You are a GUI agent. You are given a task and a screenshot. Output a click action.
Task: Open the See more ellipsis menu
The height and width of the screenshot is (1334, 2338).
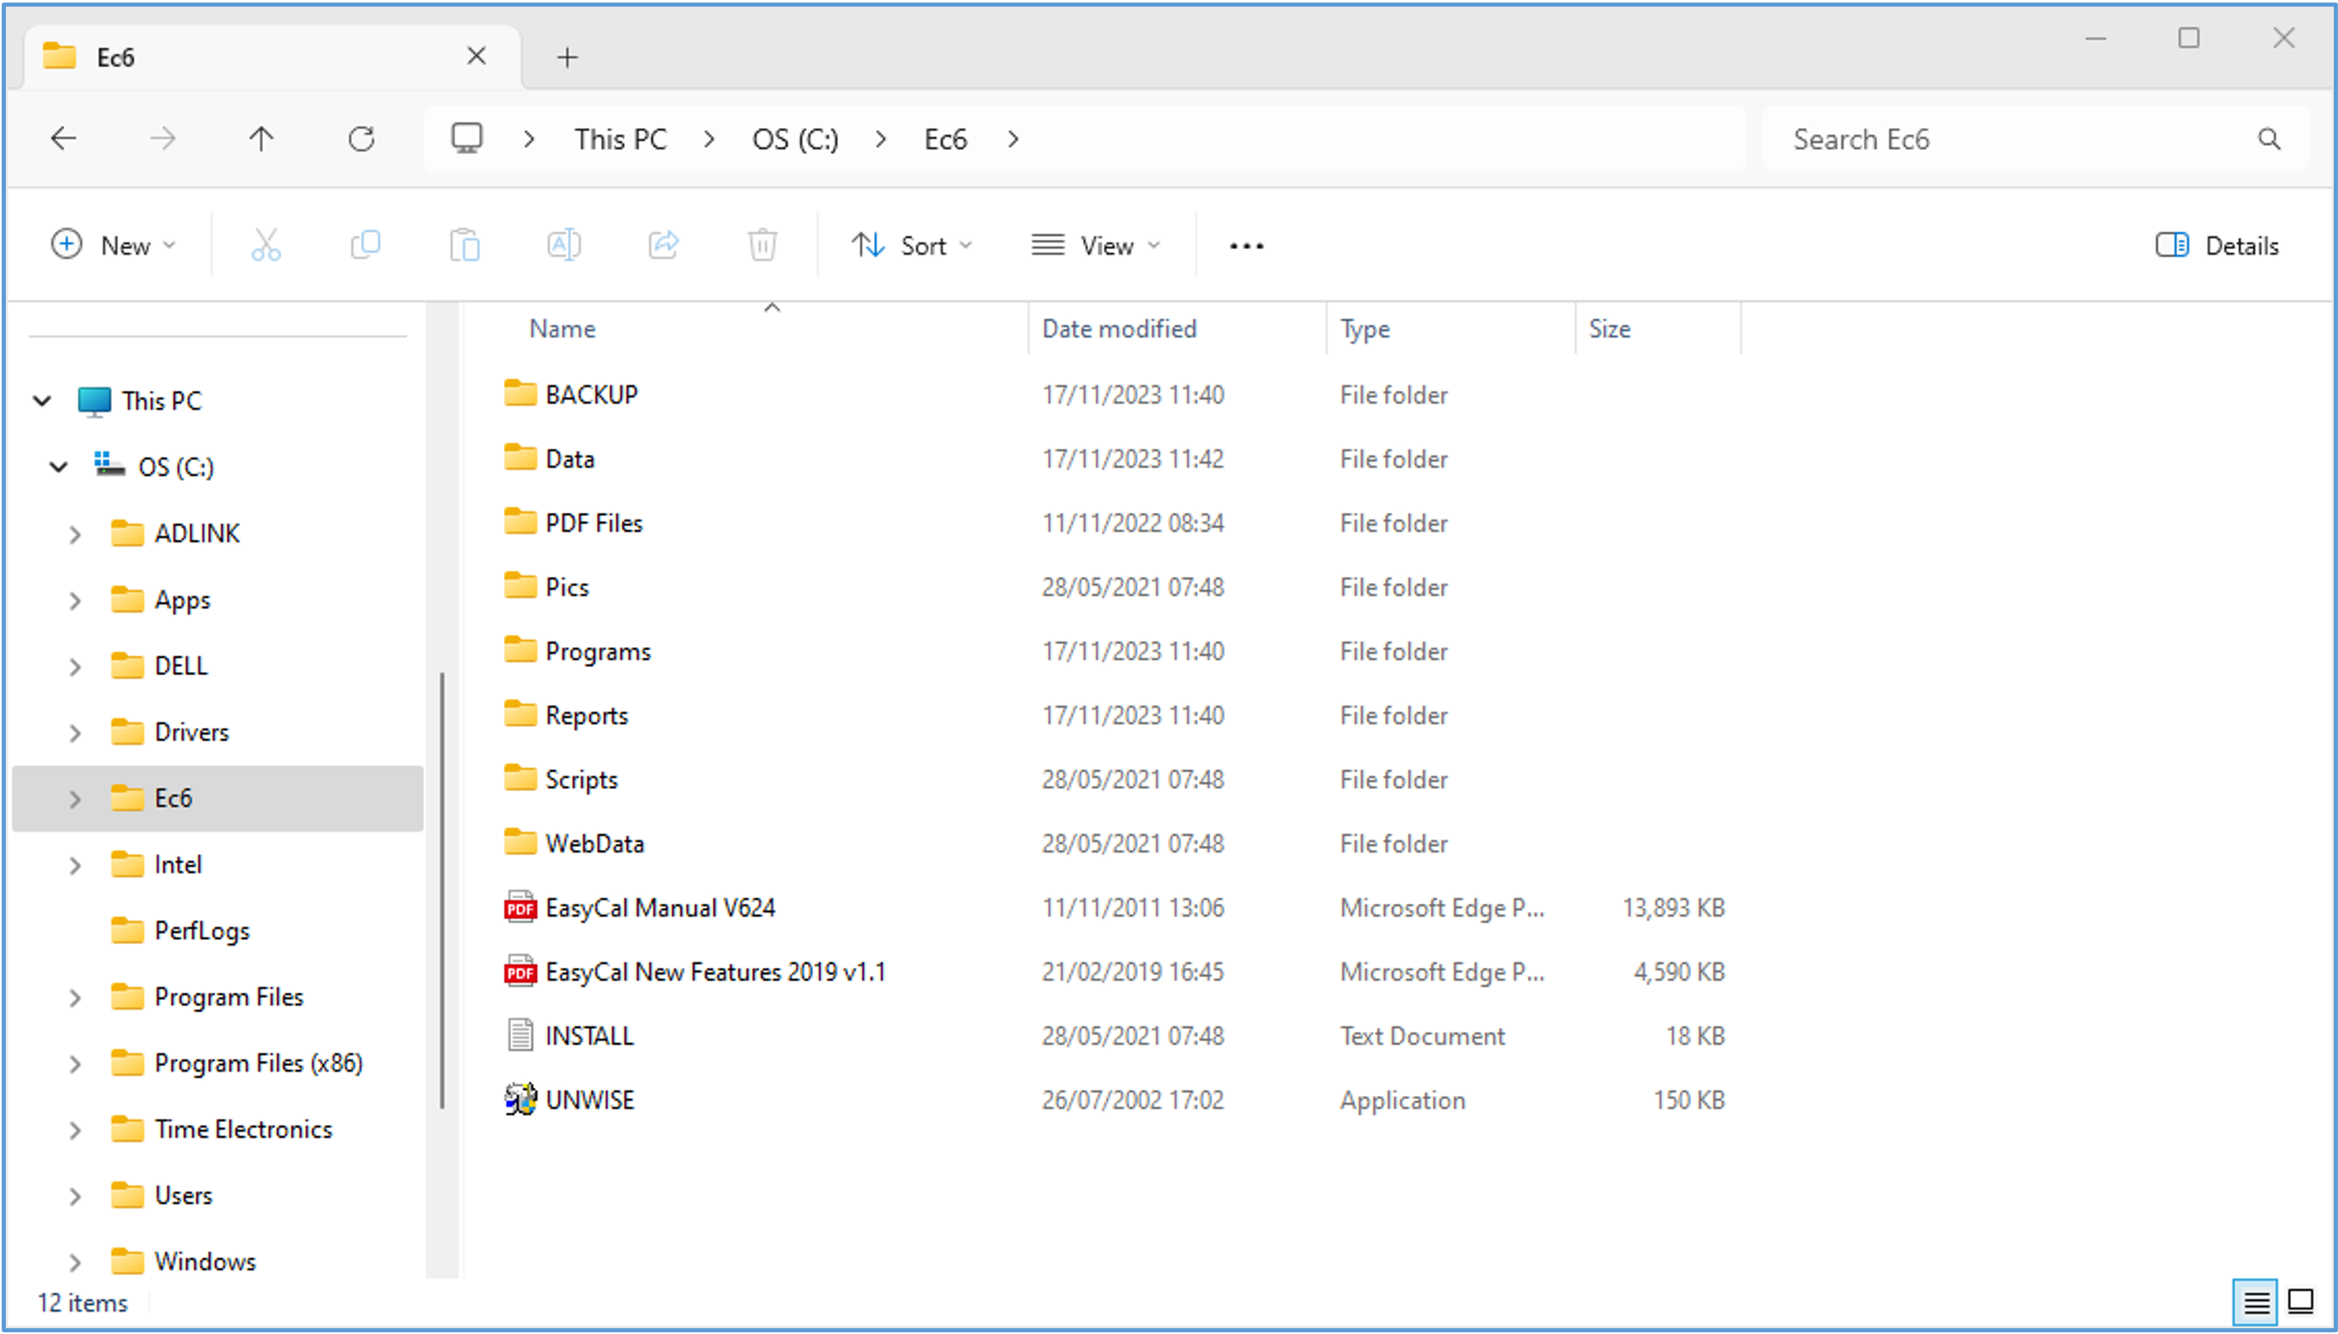[x=1246, y=245]
